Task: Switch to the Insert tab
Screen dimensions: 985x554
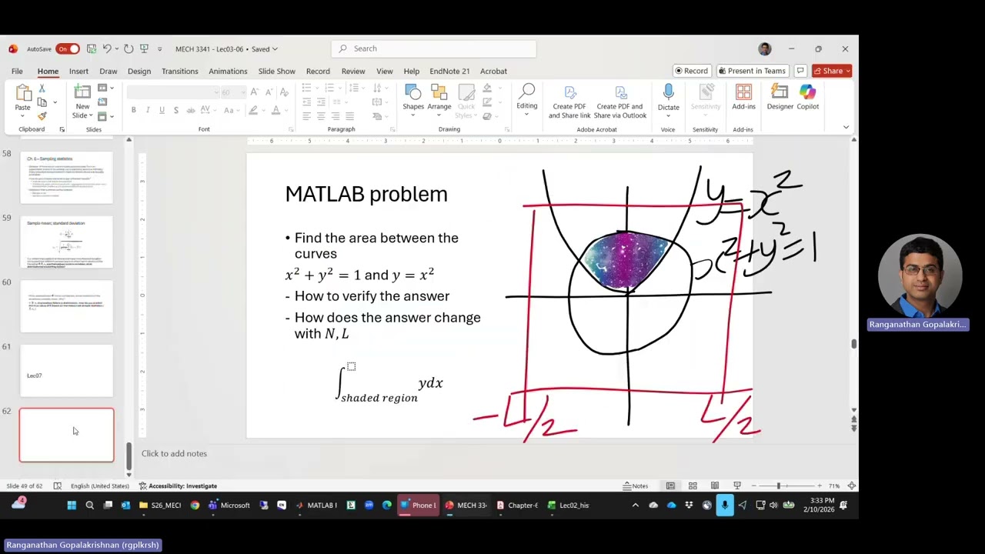Action: [x=78, y=71]
